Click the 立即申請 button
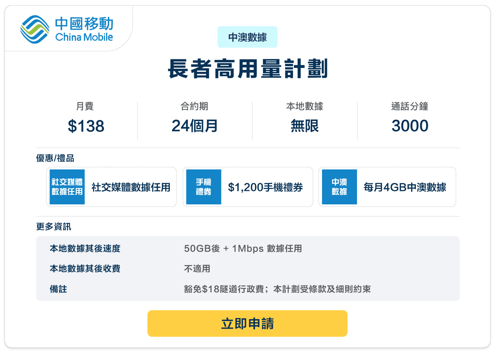495x353 pixels. click(248, 323)
